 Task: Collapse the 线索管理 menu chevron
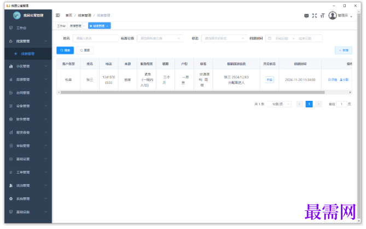46,41
